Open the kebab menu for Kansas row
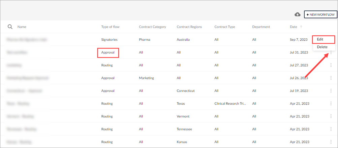Image resolution: width=338 pixels, height=148 pixels. tap(331, 142)
